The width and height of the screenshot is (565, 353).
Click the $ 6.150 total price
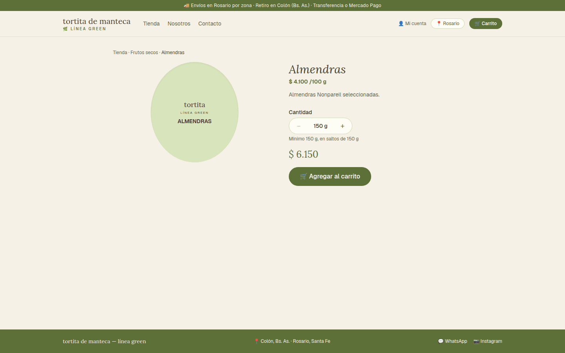click(303, 154)
